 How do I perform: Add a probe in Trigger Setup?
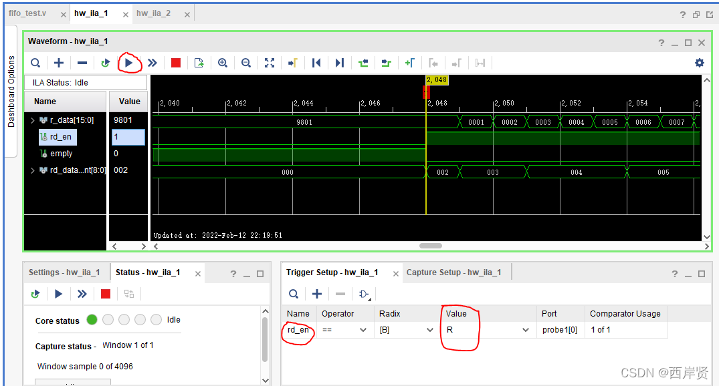point(317,294)
